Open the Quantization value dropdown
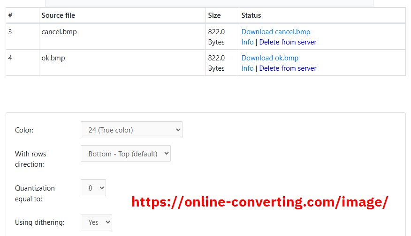 93,188
